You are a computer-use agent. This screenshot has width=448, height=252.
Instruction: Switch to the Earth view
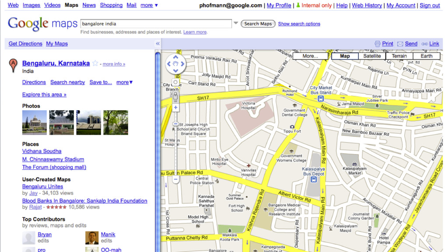click(426, 56)
